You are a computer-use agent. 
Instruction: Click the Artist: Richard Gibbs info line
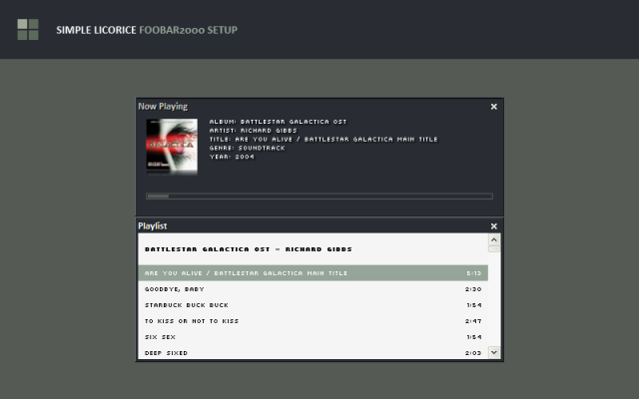pos(253,131)
